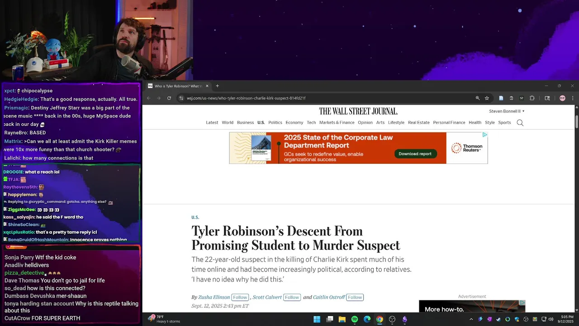Open Chrome profile avatar
The width and height of the screenshot is (579, 326).
[562, 98]
